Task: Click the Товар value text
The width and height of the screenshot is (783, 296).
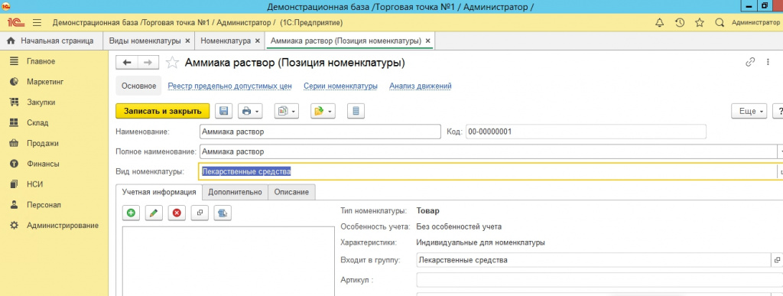Action: point(428,210)
